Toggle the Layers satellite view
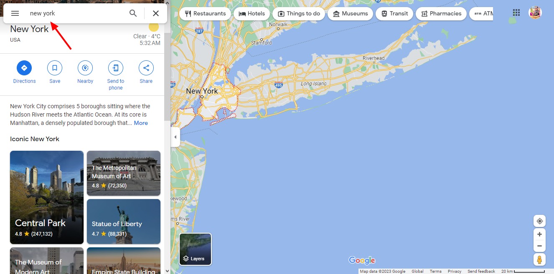This screenshot has width=554, height=274. coord(196,249)
